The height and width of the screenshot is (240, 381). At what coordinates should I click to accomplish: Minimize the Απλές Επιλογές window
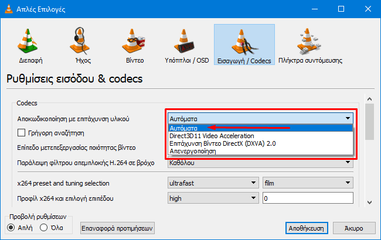coord(315,9)
